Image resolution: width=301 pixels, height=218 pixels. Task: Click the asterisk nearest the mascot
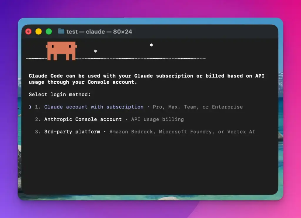pyautogui.click(x=95, y=52)
